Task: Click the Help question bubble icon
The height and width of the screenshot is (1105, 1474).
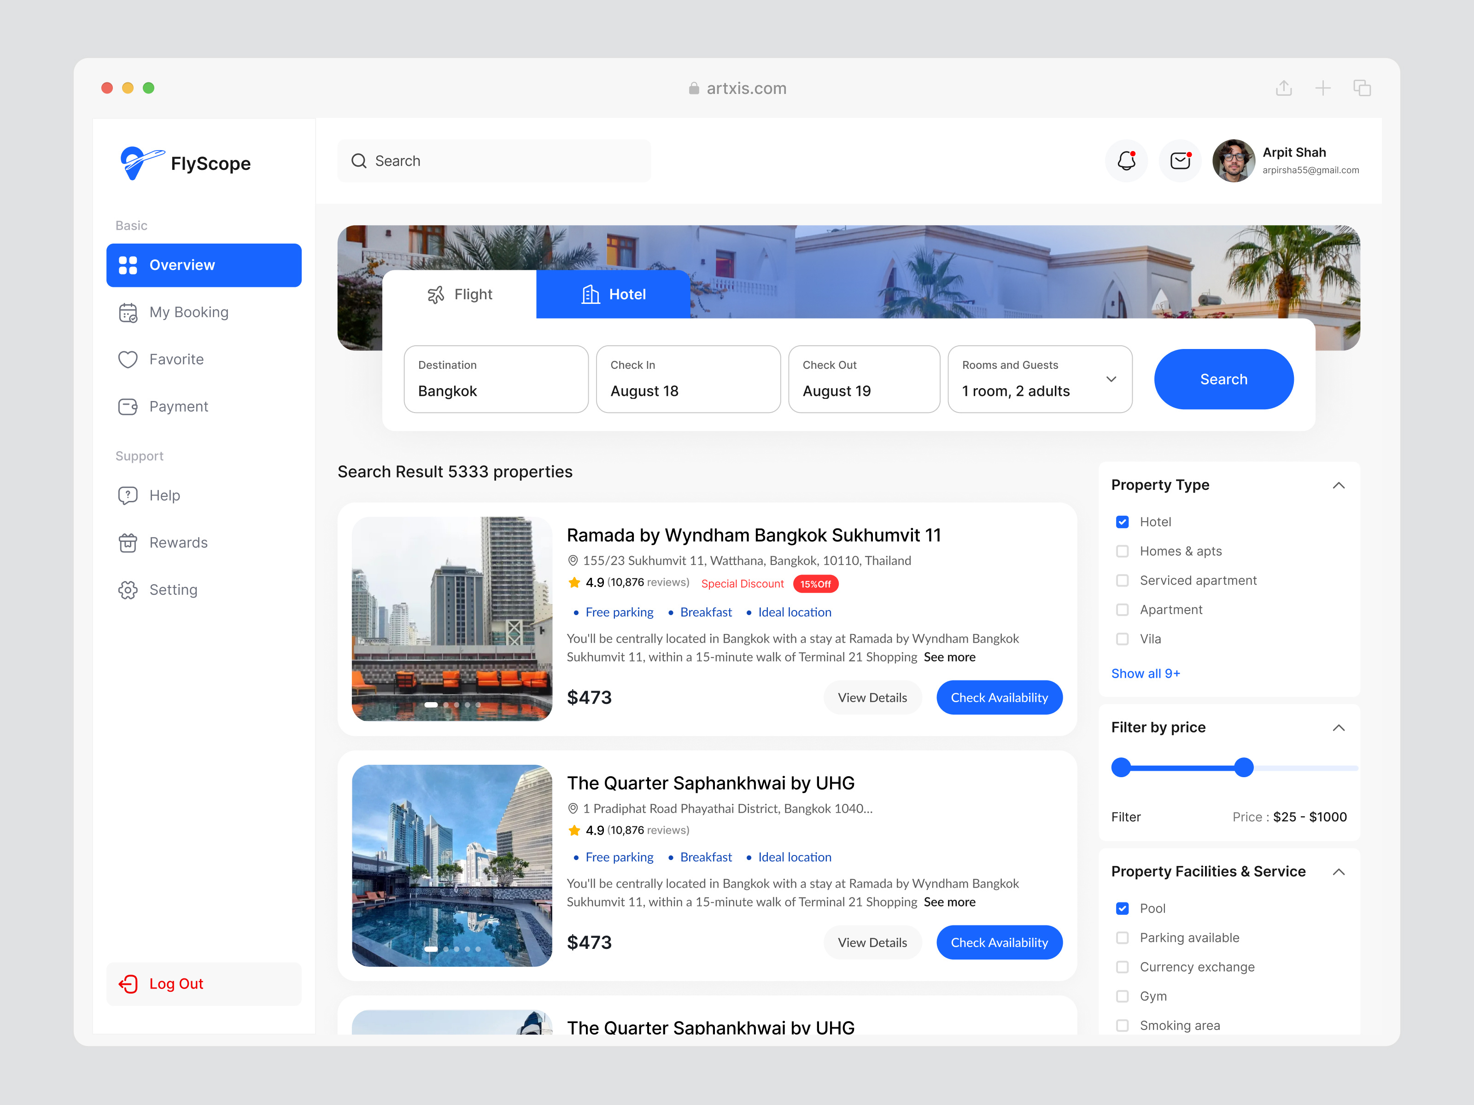Action: 128,495
